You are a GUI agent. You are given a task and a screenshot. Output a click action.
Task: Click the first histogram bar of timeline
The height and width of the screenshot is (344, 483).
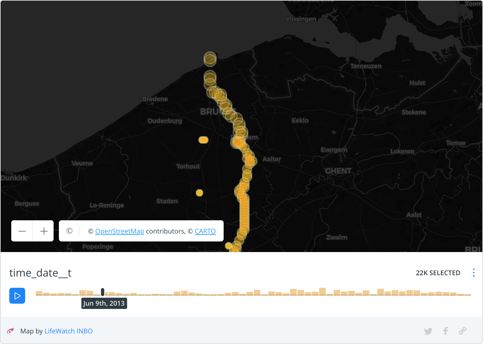[39, 293]
